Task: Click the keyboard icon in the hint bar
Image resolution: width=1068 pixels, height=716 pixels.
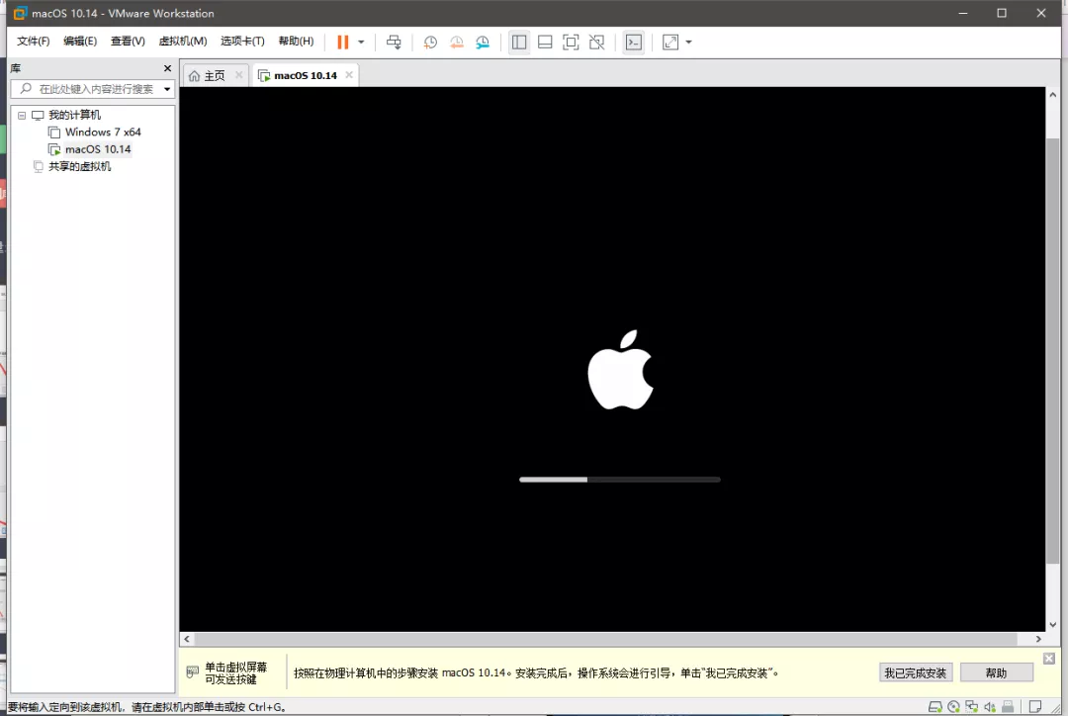Action: click(192, 672)
